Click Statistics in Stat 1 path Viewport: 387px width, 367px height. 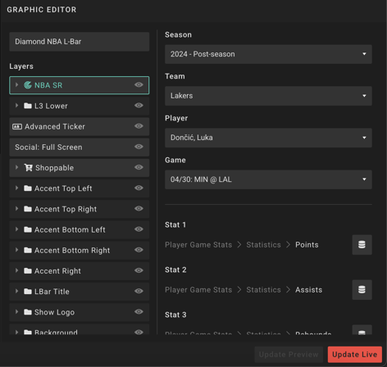click(263, 245)
